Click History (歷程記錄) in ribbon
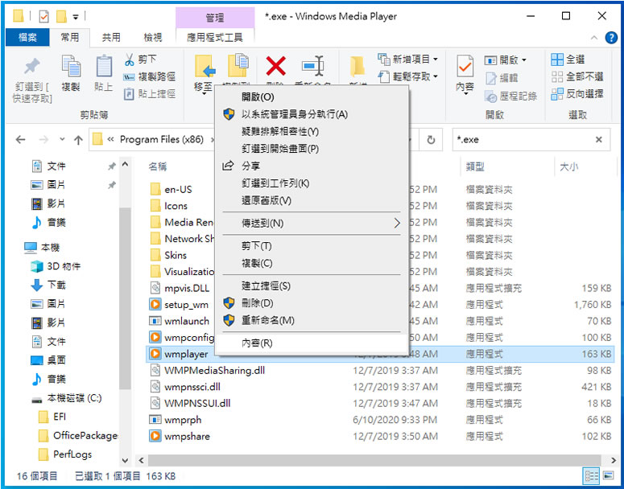 click(511, 96)
